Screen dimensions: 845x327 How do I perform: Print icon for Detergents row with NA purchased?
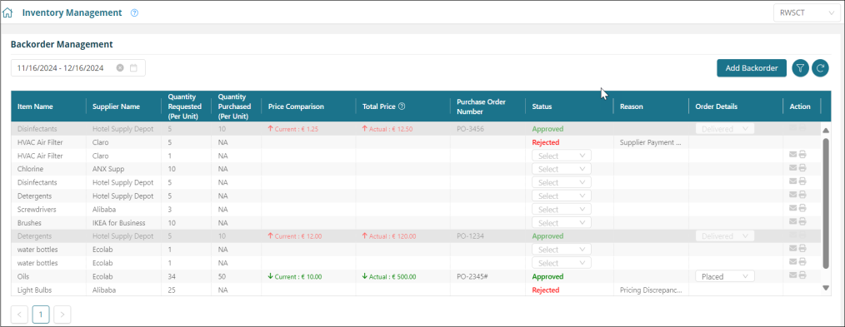click(802, 195)
